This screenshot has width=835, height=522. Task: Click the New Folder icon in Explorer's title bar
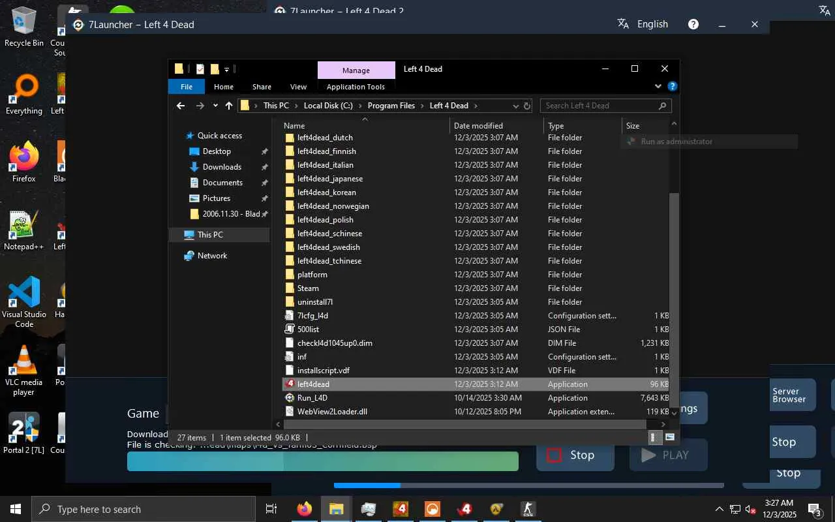pyautogui.click(x=215, y=69)
